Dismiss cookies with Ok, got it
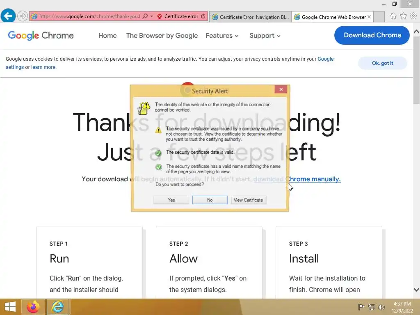 [383, 63]
